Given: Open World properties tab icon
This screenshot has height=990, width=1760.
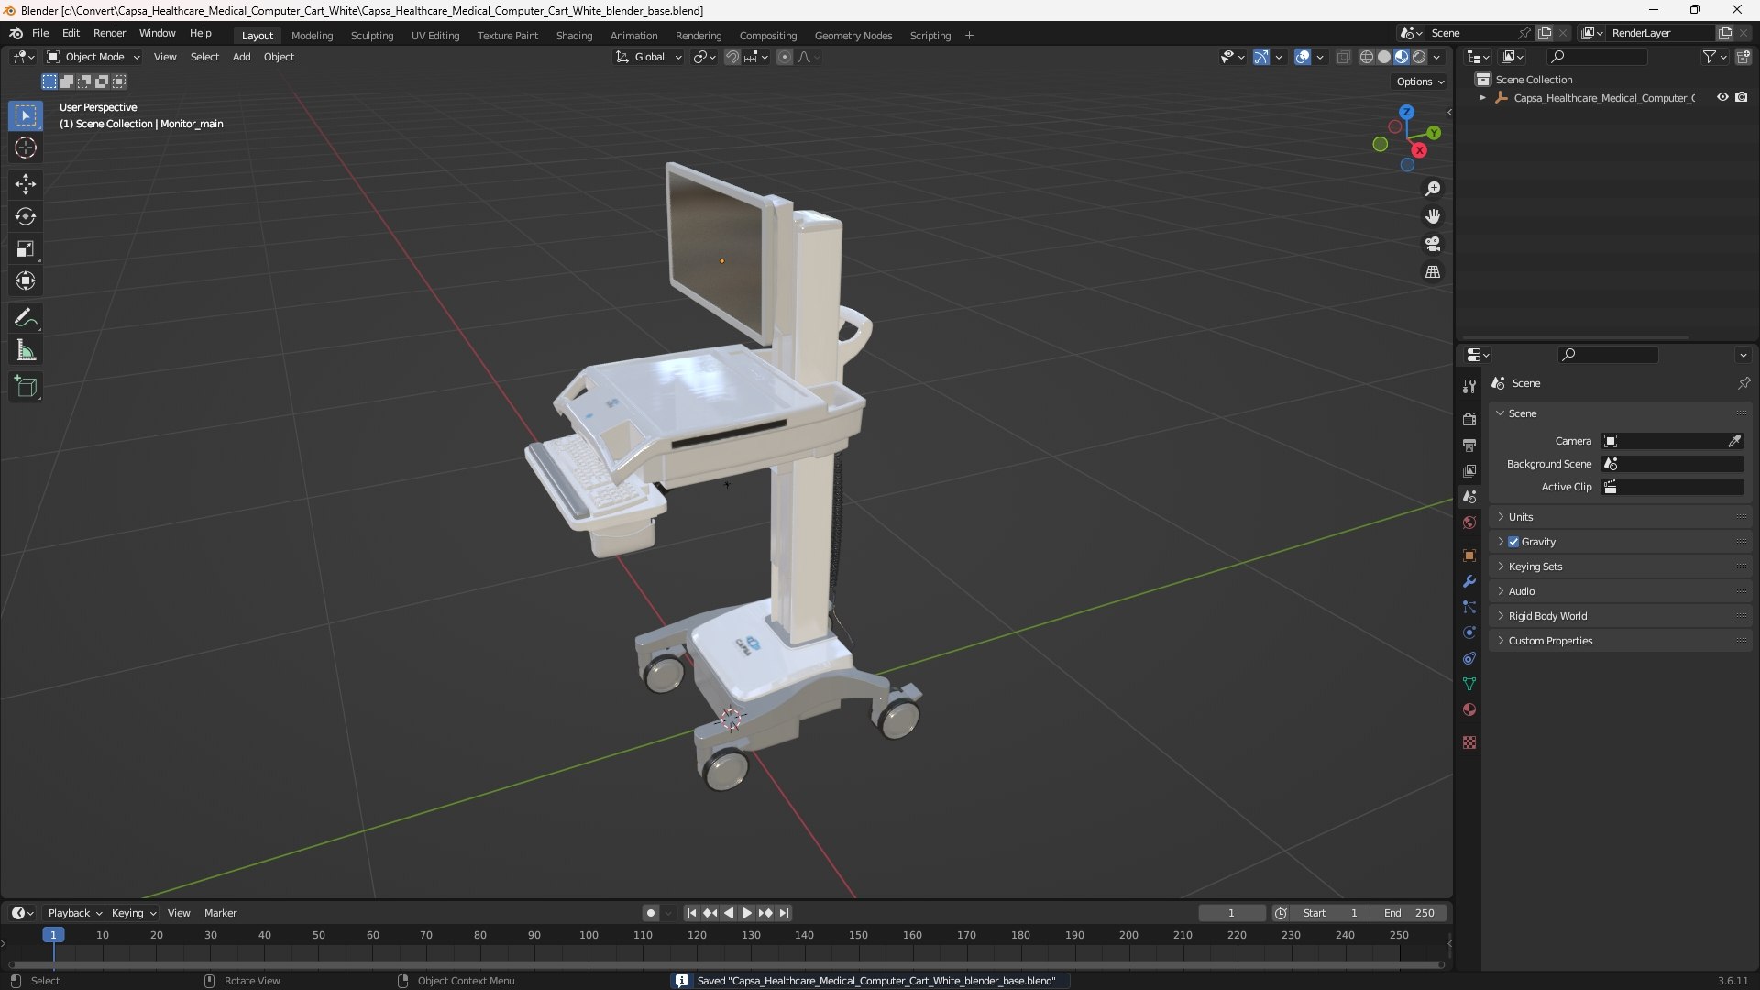Looking at the screenshot, I should (x=1469, y=522).
